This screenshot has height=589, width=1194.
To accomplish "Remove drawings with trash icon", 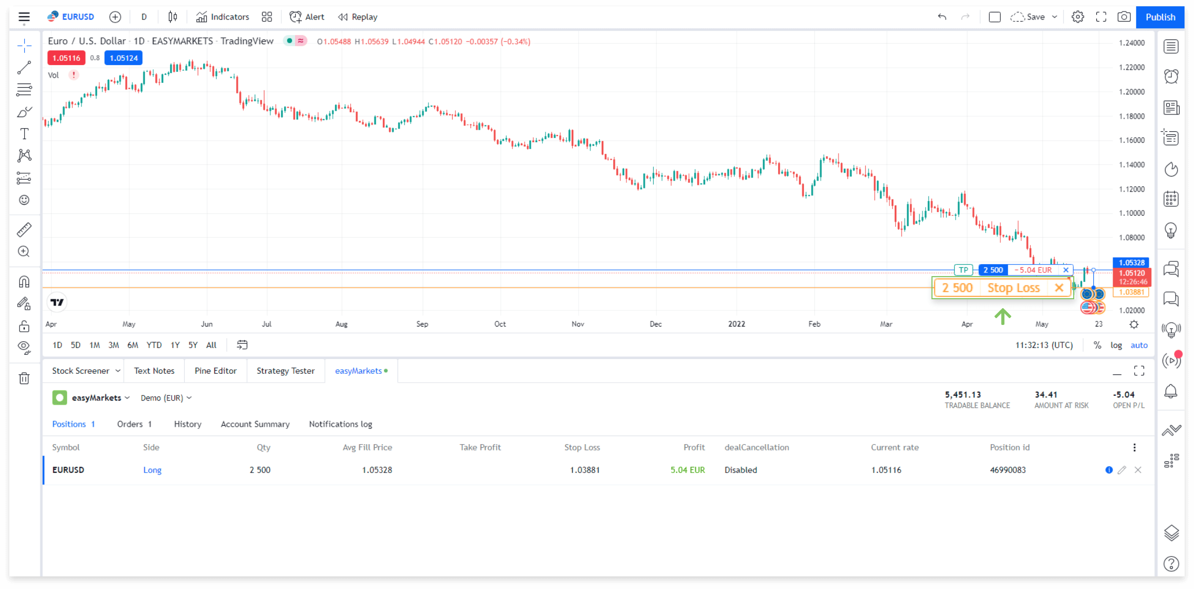I will pyautogui.click(x=24, y=378).
